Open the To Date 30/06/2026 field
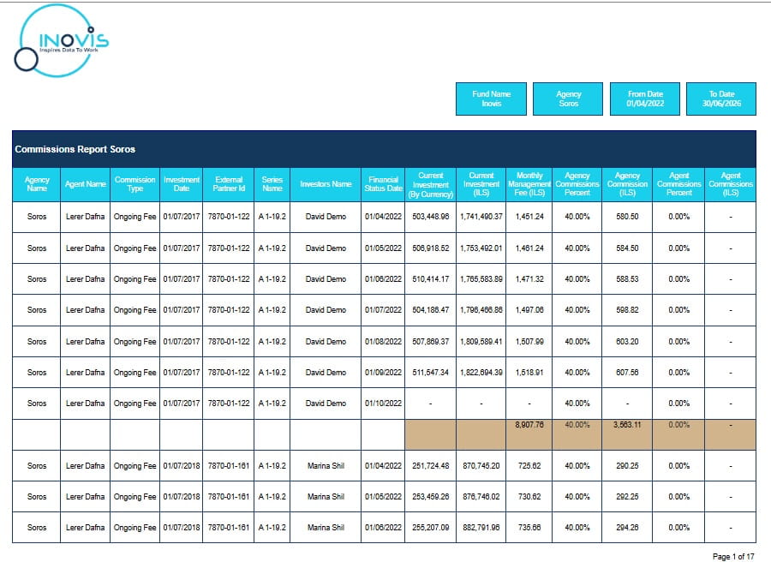 click(721, 99)
